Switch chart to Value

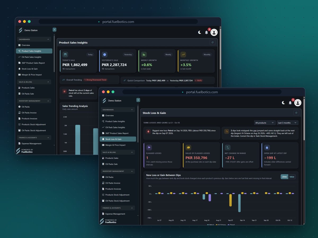(292, 177)
